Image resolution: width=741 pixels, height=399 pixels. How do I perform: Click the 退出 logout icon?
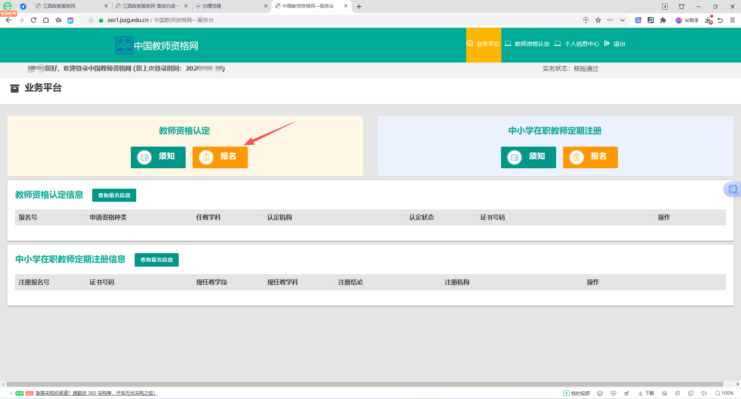pyautogui.click(x=607, y=44)
